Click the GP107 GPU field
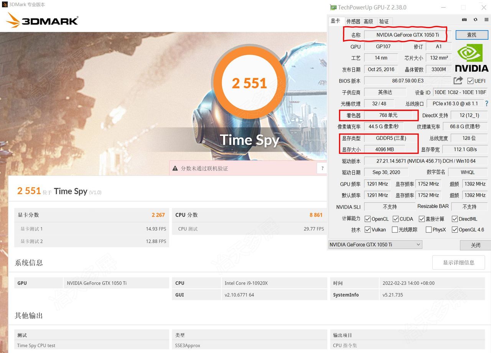 [x=383, y=46]
